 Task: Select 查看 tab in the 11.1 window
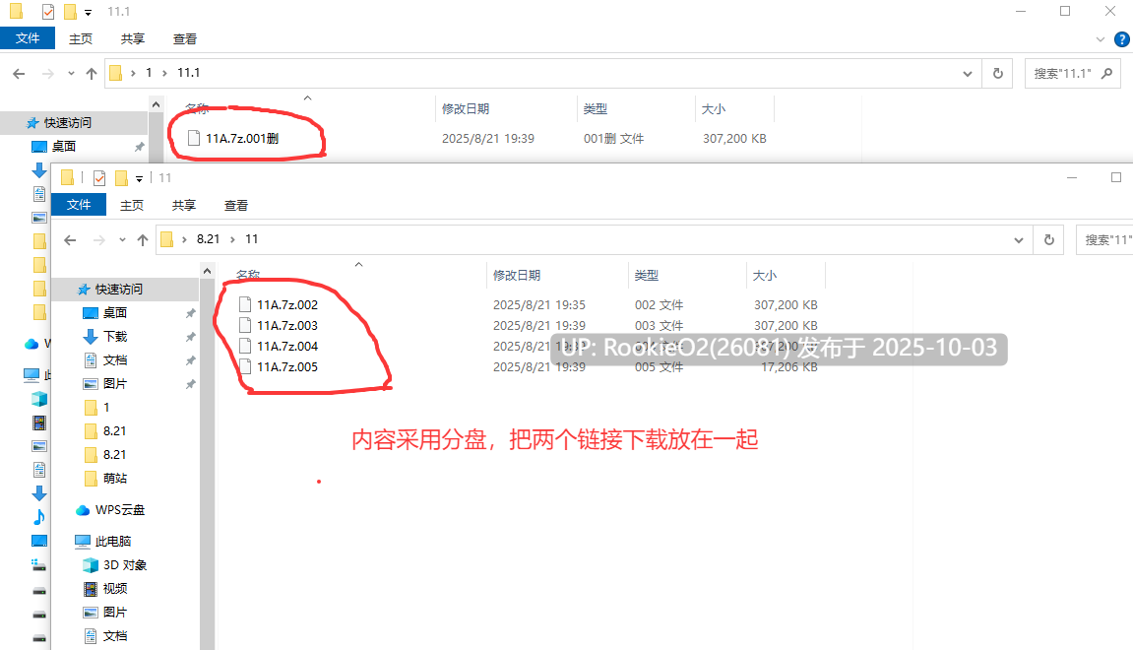pos(184,39)
